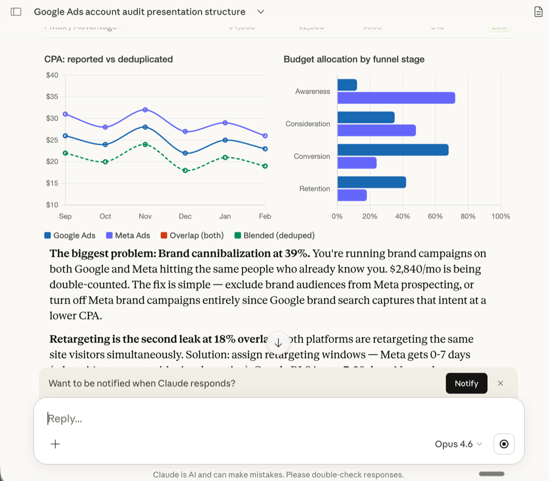The width and height of the screenshot is (549, 481).
Task: Expand the chat options via the title chevron
Action: pyautogui.click(x=260, y=11)
